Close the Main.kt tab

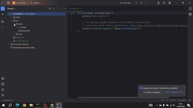[81, 9]
